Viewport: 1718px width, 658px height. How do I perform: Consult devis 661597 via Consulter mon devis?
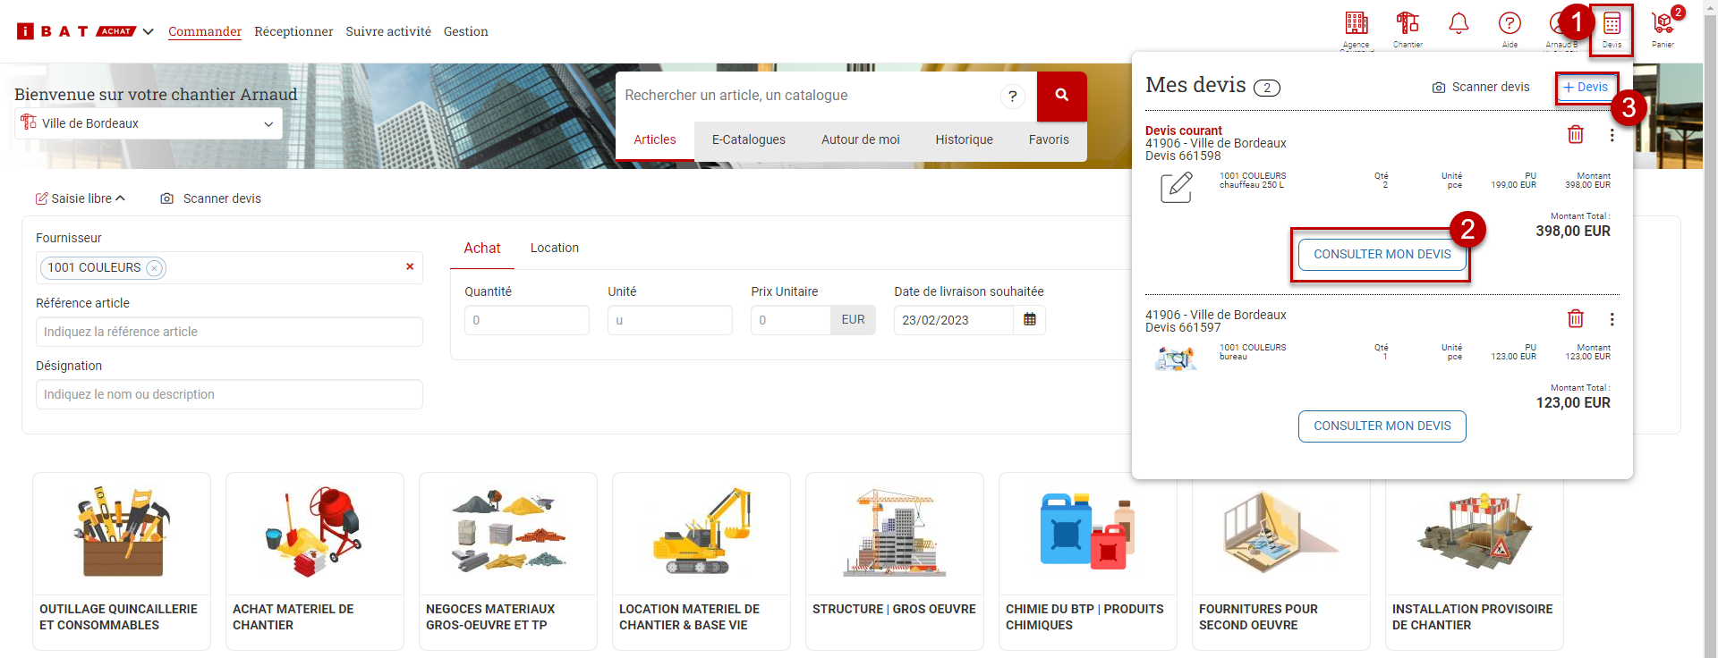[1382, 426]
